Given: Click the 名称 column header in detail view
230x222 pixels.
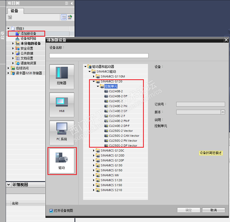Looking at the screenshot, I should tap(28, 203).
